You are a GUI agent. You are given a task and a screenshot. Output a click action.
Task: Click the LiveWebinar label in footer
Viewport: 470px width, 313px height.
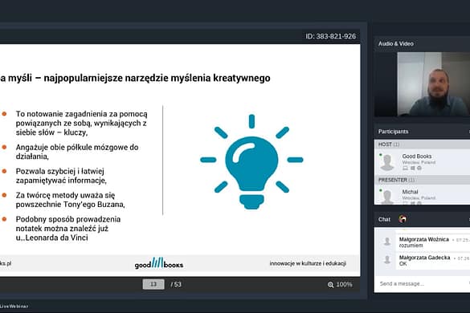pyautogui.click(x=14, y=307)
